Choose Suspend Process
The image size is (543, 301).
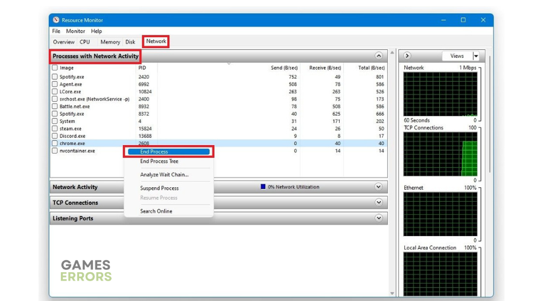159,188
